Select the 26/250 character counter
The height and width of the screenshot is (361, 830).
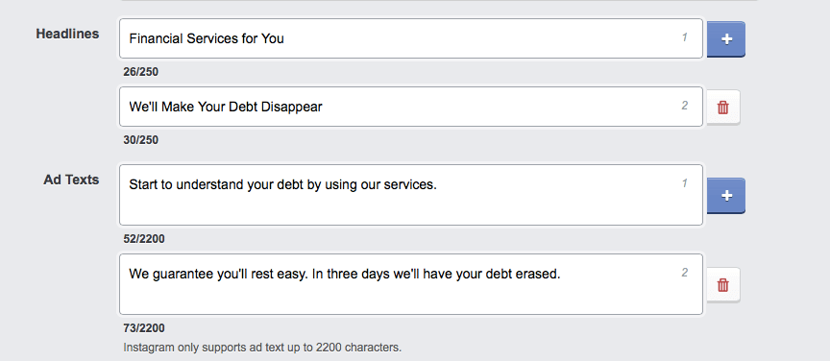tap(141, 72)
